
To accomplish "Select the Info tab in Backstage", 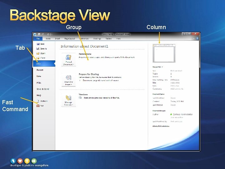I will tap(44, 64).
